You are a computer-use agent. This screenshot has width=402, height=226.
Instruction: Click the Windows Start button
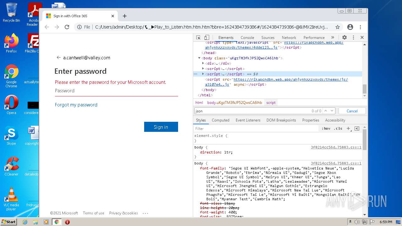point(8,222)
